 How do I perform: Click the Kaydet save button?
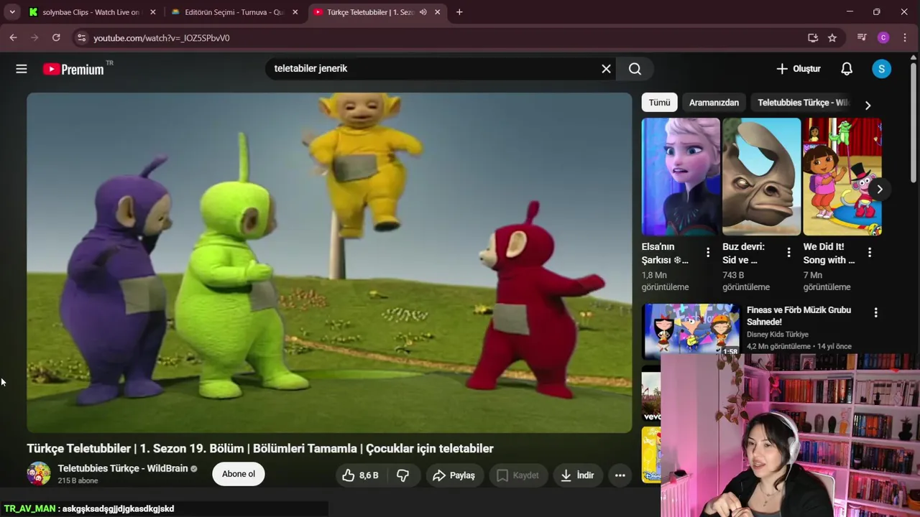[x=518, y=475]
